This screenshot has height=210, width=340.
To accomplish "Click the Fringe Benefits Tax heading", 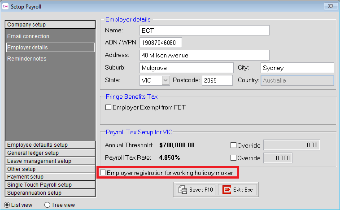I will pos(131,97).
